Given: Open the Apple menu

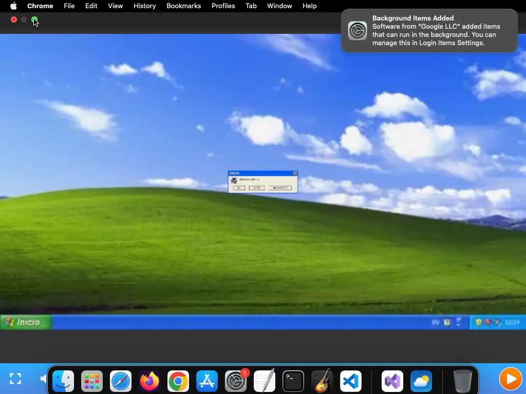Looking at the screenshot, I should 13,6.
